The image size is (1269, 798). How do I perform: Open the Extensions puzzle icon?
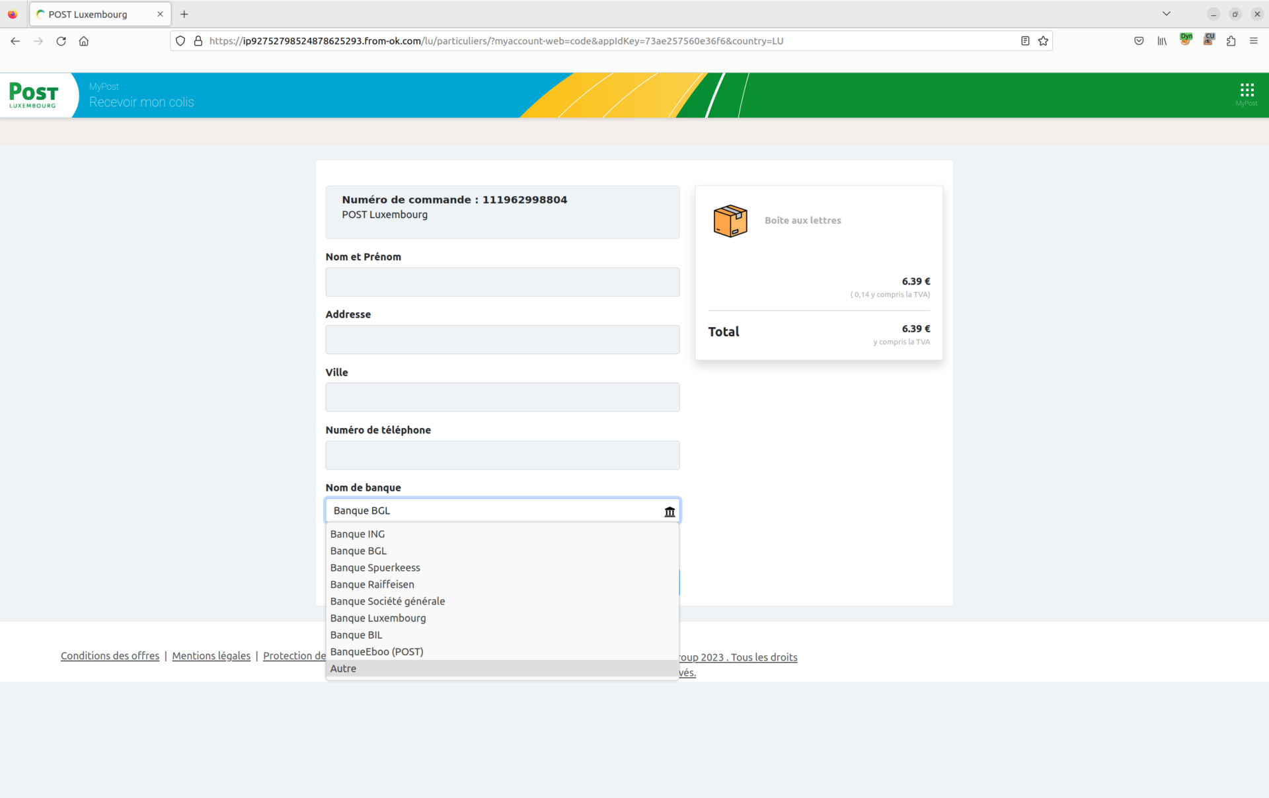1231,41
